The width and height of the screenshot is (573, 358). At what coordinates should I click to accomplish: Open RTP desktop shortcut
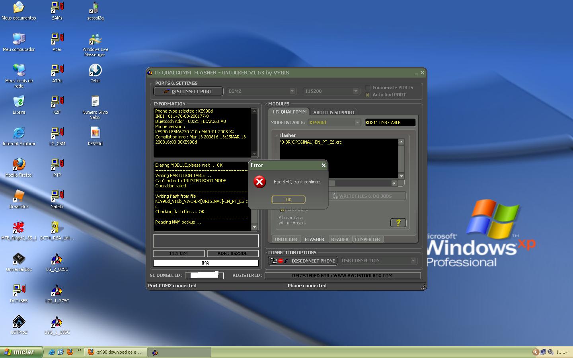click(x=57, y=168)
